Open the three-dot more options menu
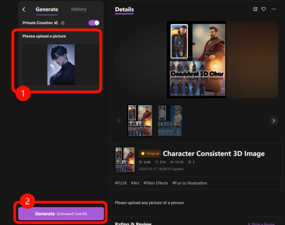285x225 pixels. (274, 9)
